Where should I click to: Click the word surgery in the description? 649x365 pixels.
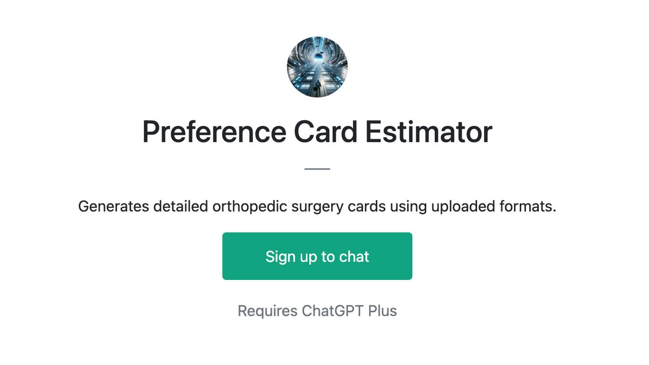tap(317, 207)
